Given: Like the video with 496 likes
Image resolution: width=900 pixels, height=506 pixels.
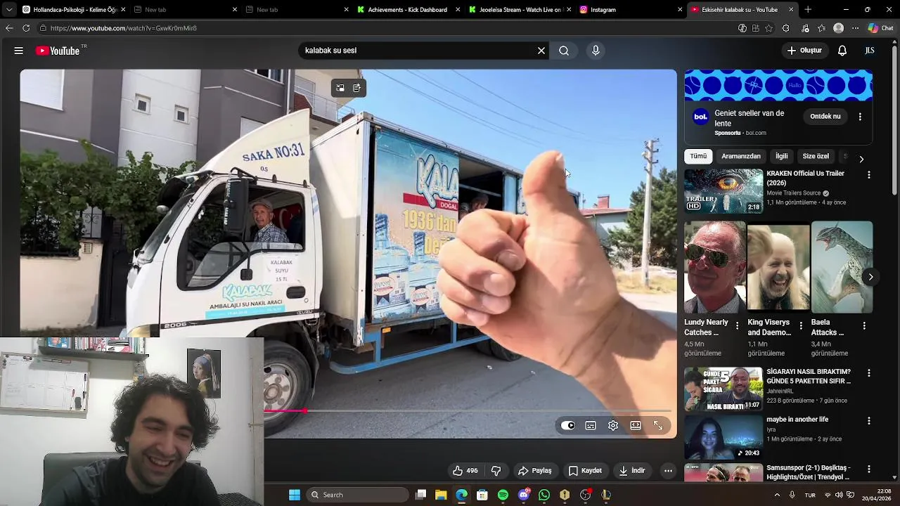Looking at the screenshot, I should [465, 471].
